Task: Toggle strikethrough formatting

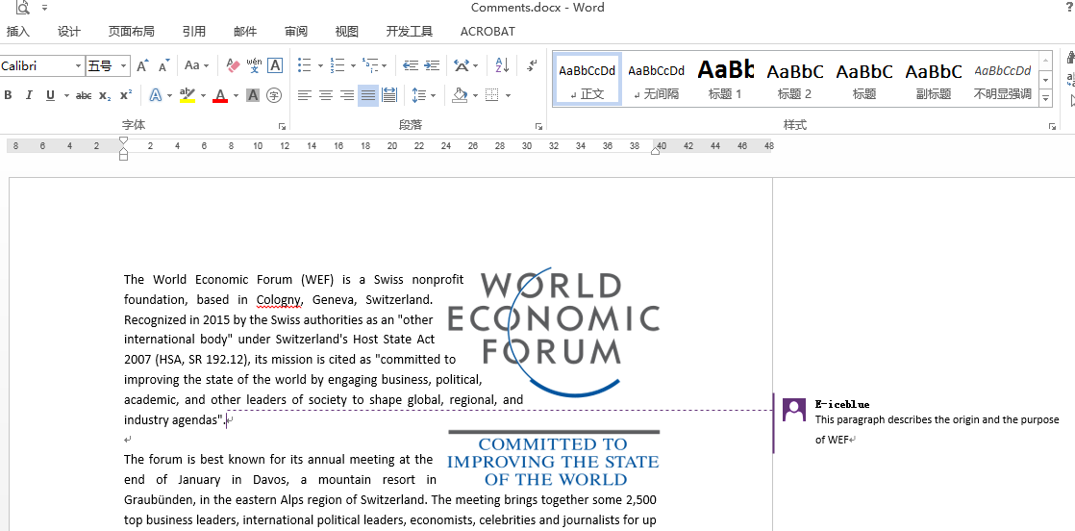Action: click(84, 95)
